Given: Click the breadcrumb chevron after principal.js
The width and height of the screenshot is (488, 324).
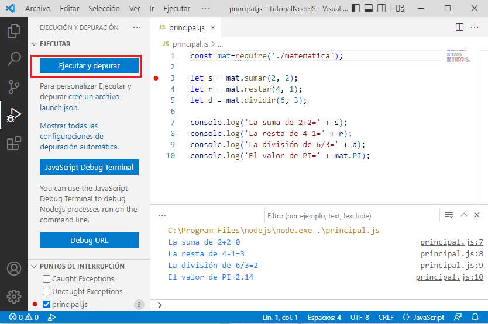Looking at the screenshot, I should [x=213, y=44].
